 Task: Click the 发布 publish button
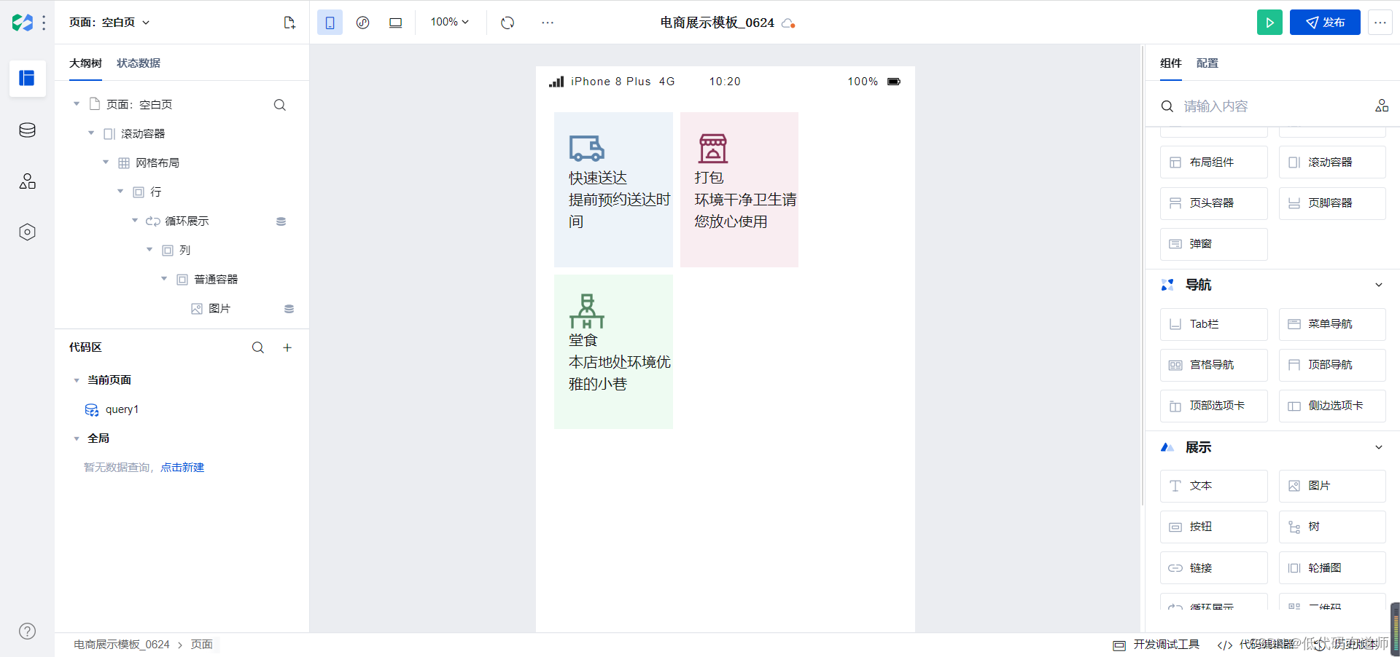point(1325,23)
